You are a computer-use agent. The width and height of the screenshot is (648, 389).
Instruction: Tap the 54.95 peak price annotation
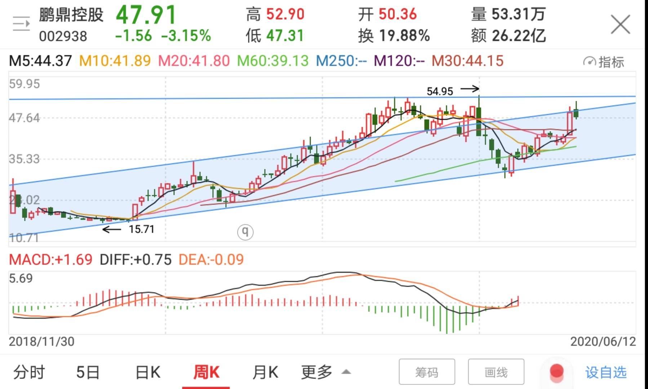tap(440, 91)
